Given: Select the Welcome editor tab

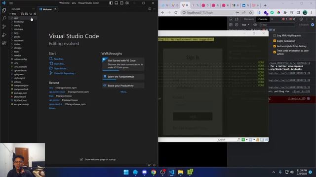Looking at the screenshot, I should pyautogui.click(x=47, y=9).
